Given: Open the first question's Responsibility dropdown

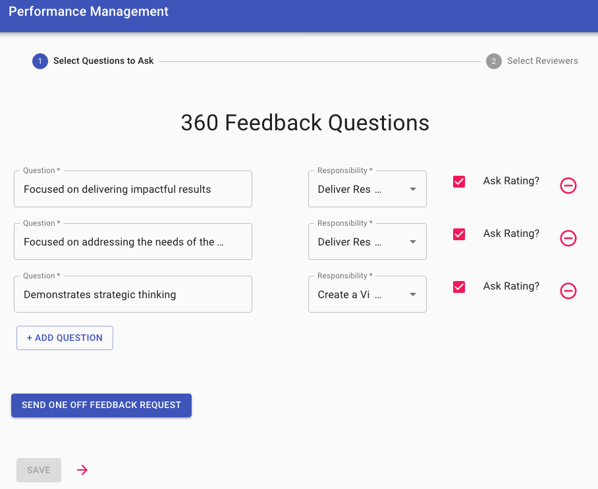Looking at the screenshot, I should pos(367,189).
